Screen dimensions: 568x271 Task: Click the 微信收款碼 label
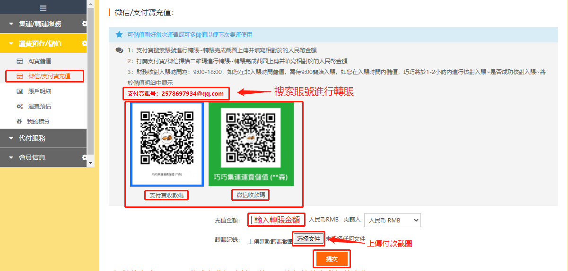(x=250, y=195)
